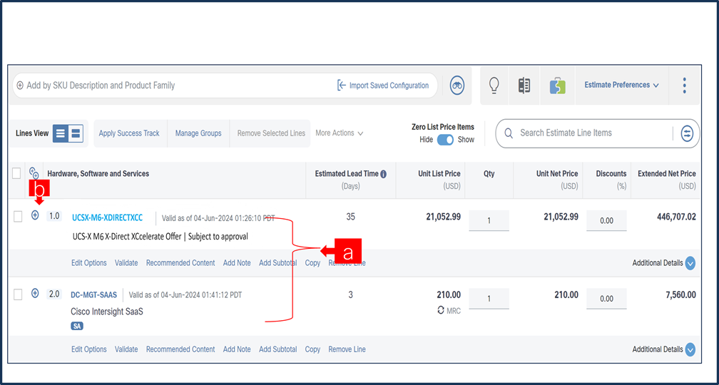Screen dimensions: 719x385
Task: Click Edit Options for DC-MGT-SAAS line
Action: pos(89,349)
